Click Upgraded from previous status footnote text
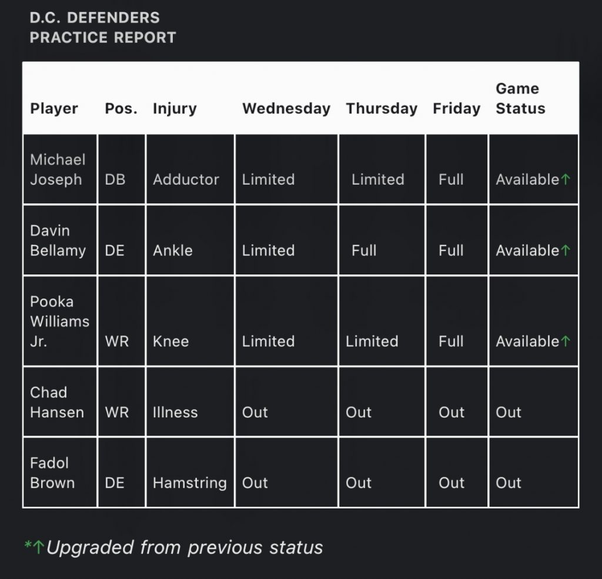The image size is (602, 579). pyautogui.click(x=185, y=548)
